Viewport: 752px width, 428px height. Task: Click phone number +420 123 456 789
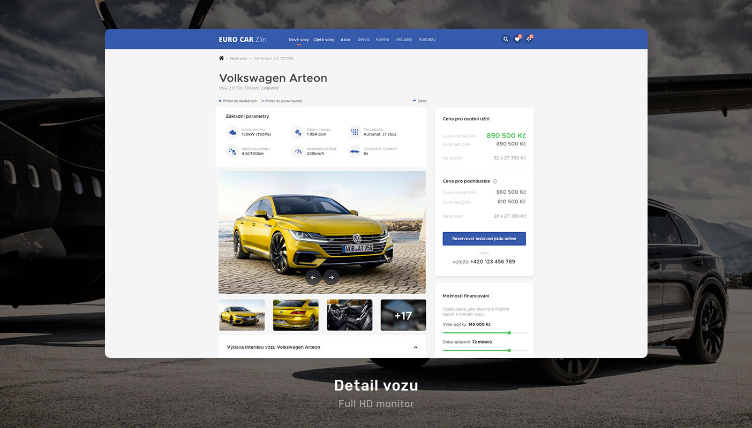(x=493, y=262)
